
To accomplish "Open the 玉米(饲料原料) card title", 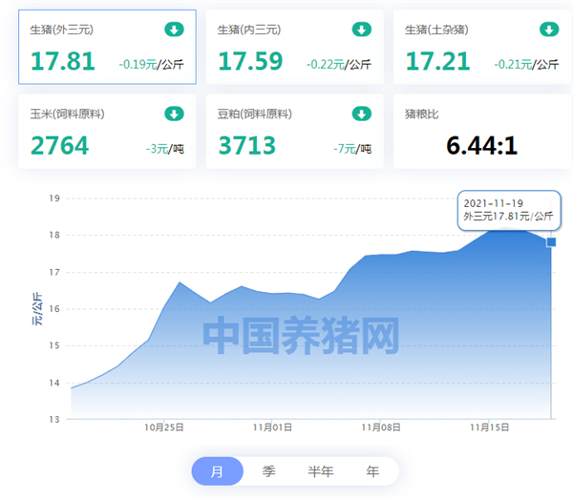I will point(67,114).
